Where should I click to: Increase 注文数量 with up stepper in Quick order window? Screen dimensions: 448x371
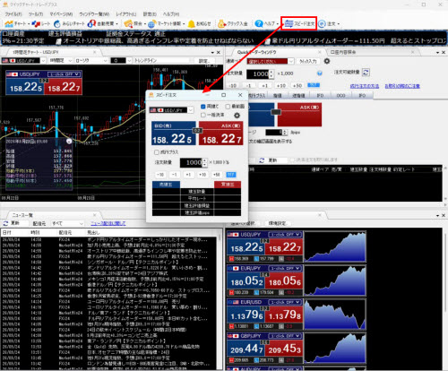click(271, 72)
